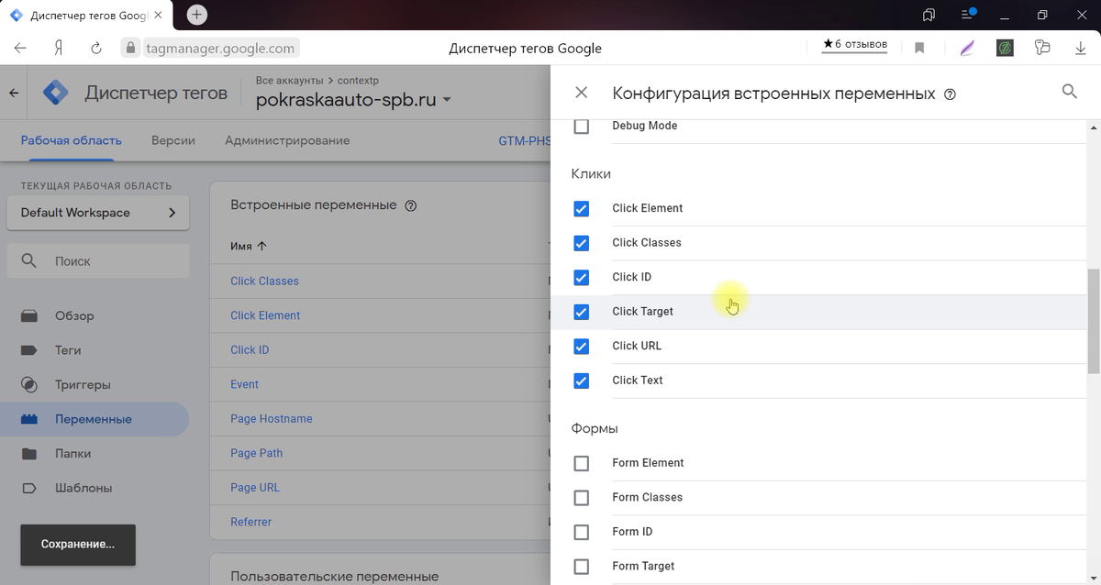Switch to the Версии tab
This screenshot has width=1101, height=585.
point(173,140)
